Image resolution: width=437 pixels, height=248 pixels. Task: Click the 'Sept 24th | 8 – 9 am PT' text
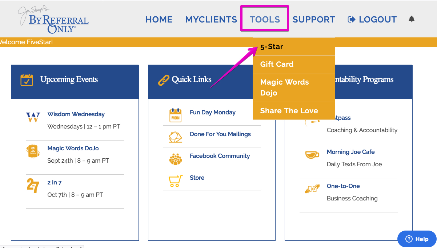[78, 160]
